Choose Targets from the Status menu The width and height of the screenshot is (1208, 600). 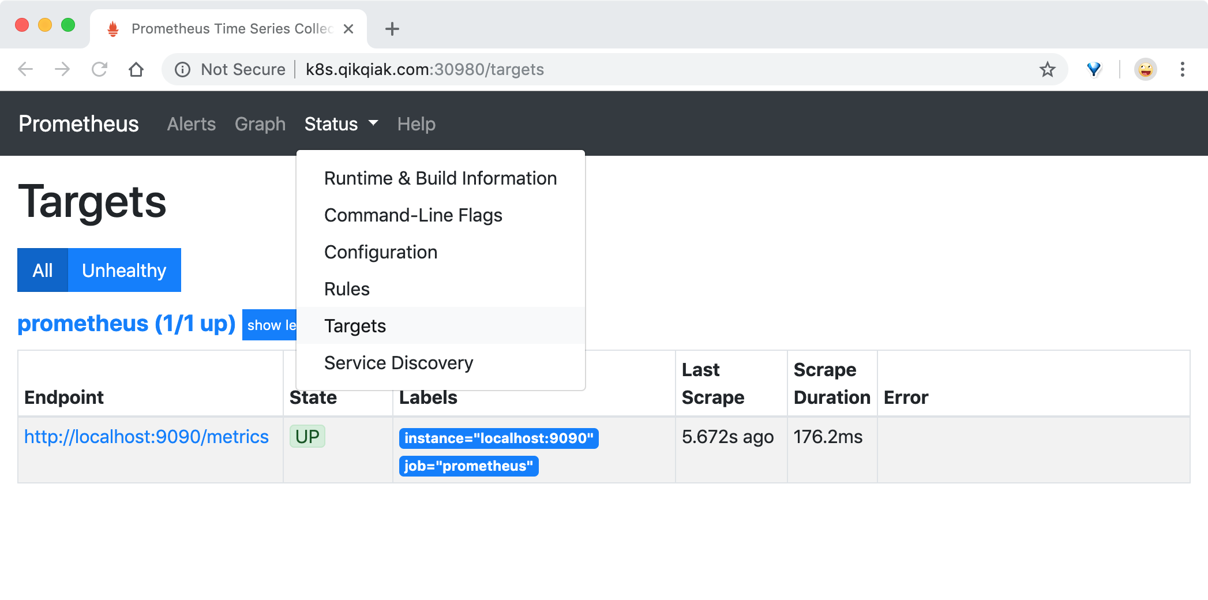tap(441, 326)
